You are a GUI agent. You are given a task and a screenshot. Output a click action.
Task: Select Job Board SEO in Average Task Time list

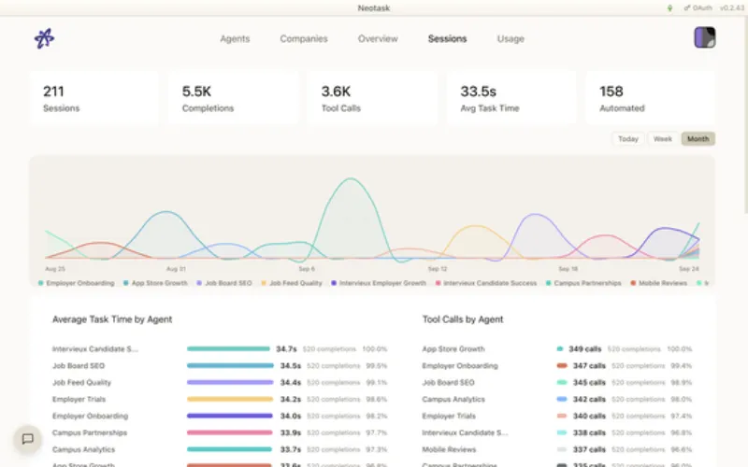[x=79, y=365]
